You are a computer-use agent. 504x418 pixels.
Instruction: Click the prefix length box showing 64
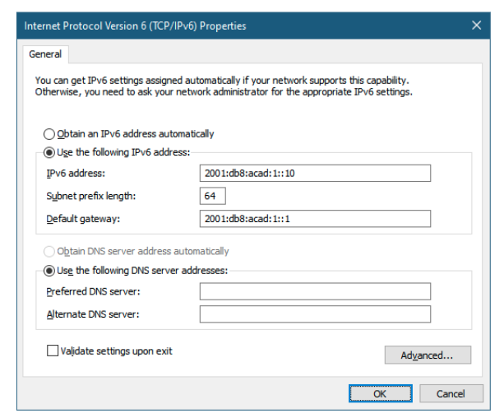click(x=213, y=196)
